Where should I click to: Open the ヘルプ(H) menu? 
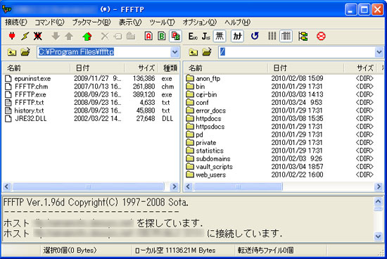click(237, 23)
